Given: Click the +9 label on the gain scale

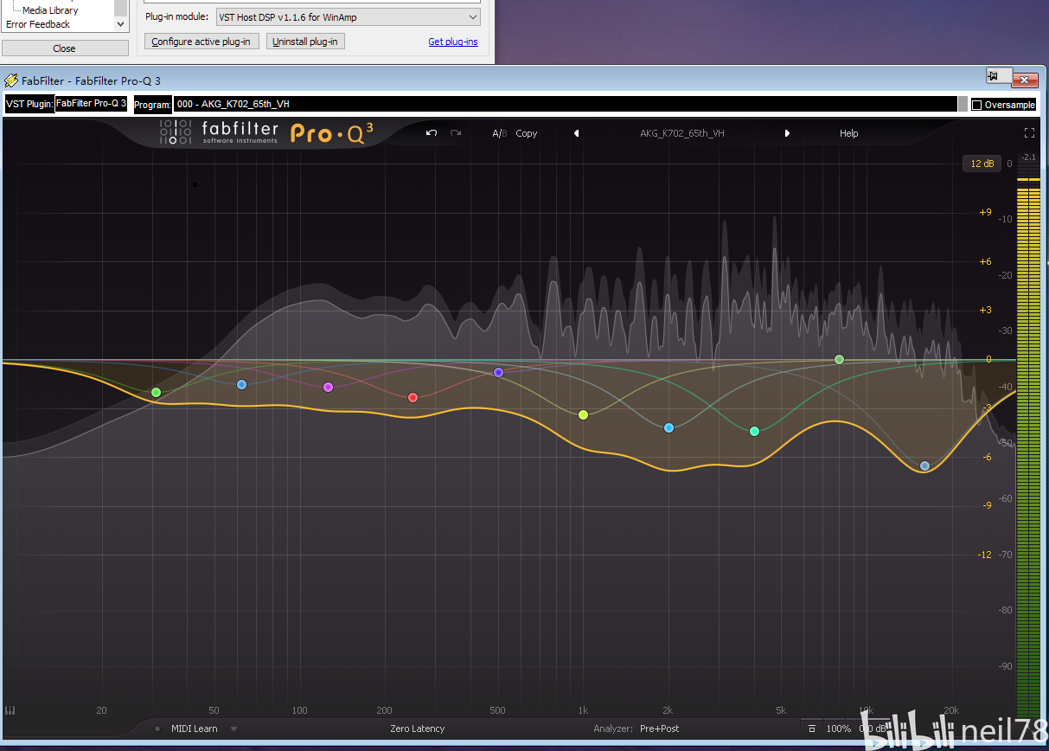Looking at the screenshot, I should 985,212.
